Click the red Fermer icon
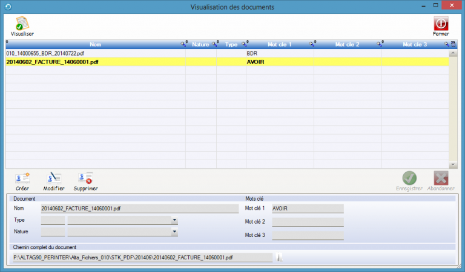 [x=441, y=24]
